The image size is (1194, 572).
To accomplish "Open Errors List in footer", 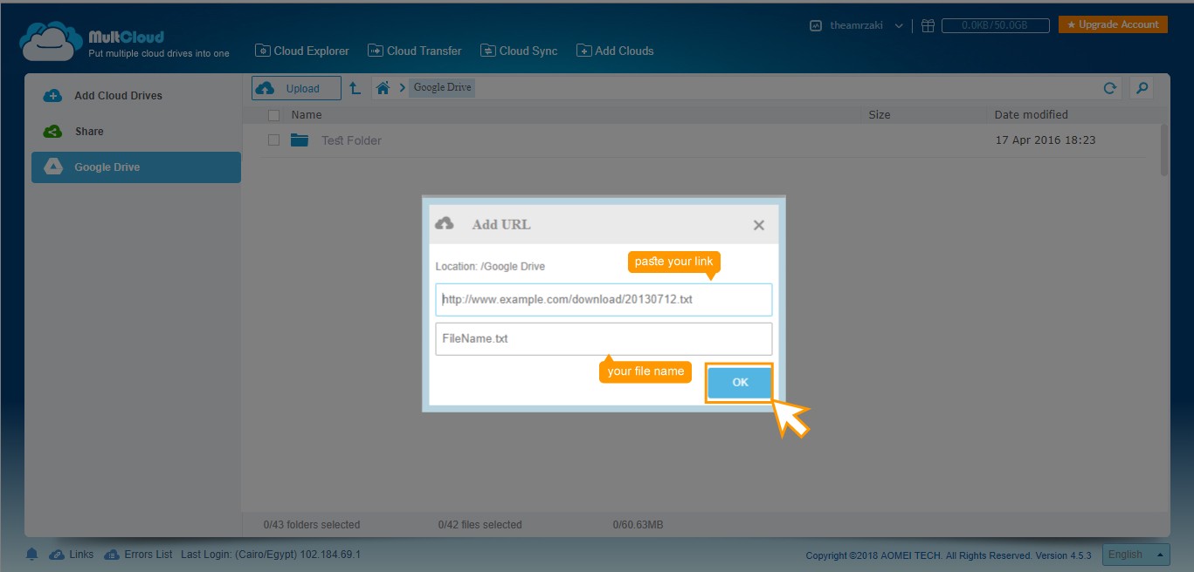I will pos(138,554).
